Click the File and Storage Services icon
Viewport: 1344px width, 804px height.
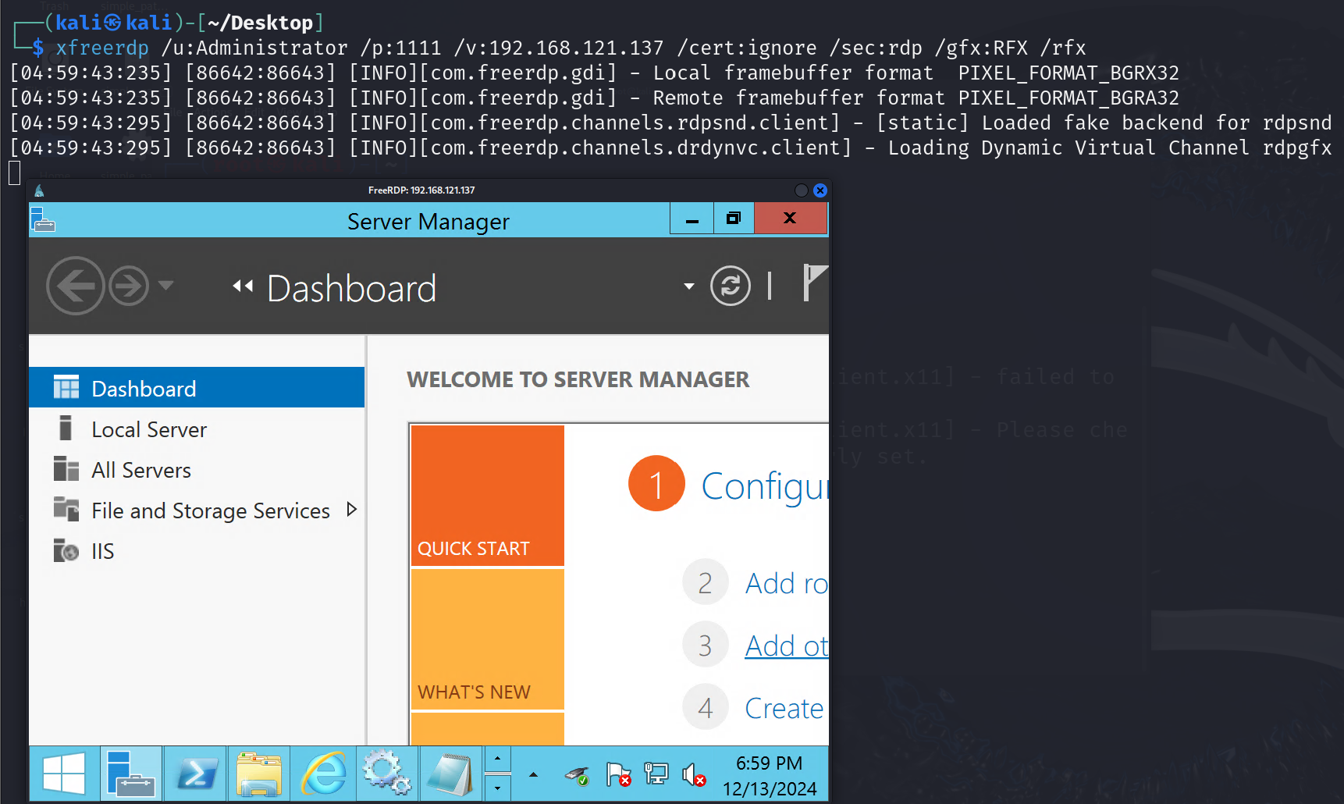(66, 509)
